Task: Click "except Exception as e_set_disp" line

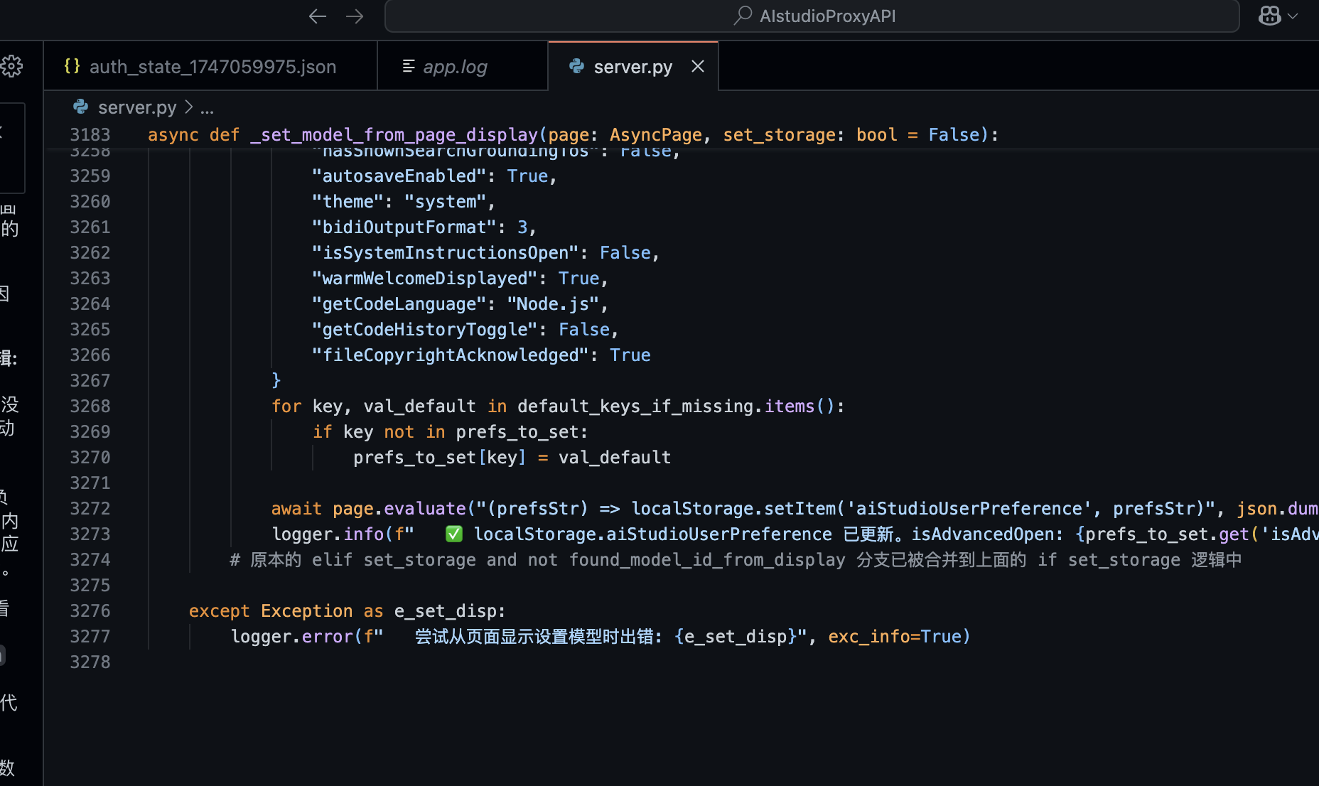Action: (x=347, y=611)
